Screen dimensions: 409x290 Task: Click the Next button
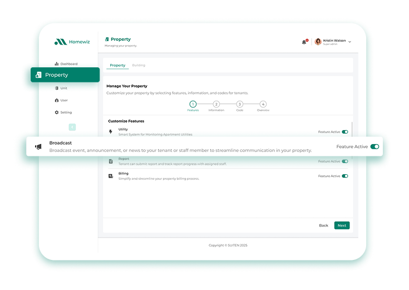[x=342, y=225]
